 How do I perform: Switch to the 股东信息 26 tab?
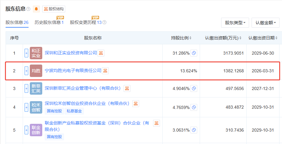pos(17,22)
